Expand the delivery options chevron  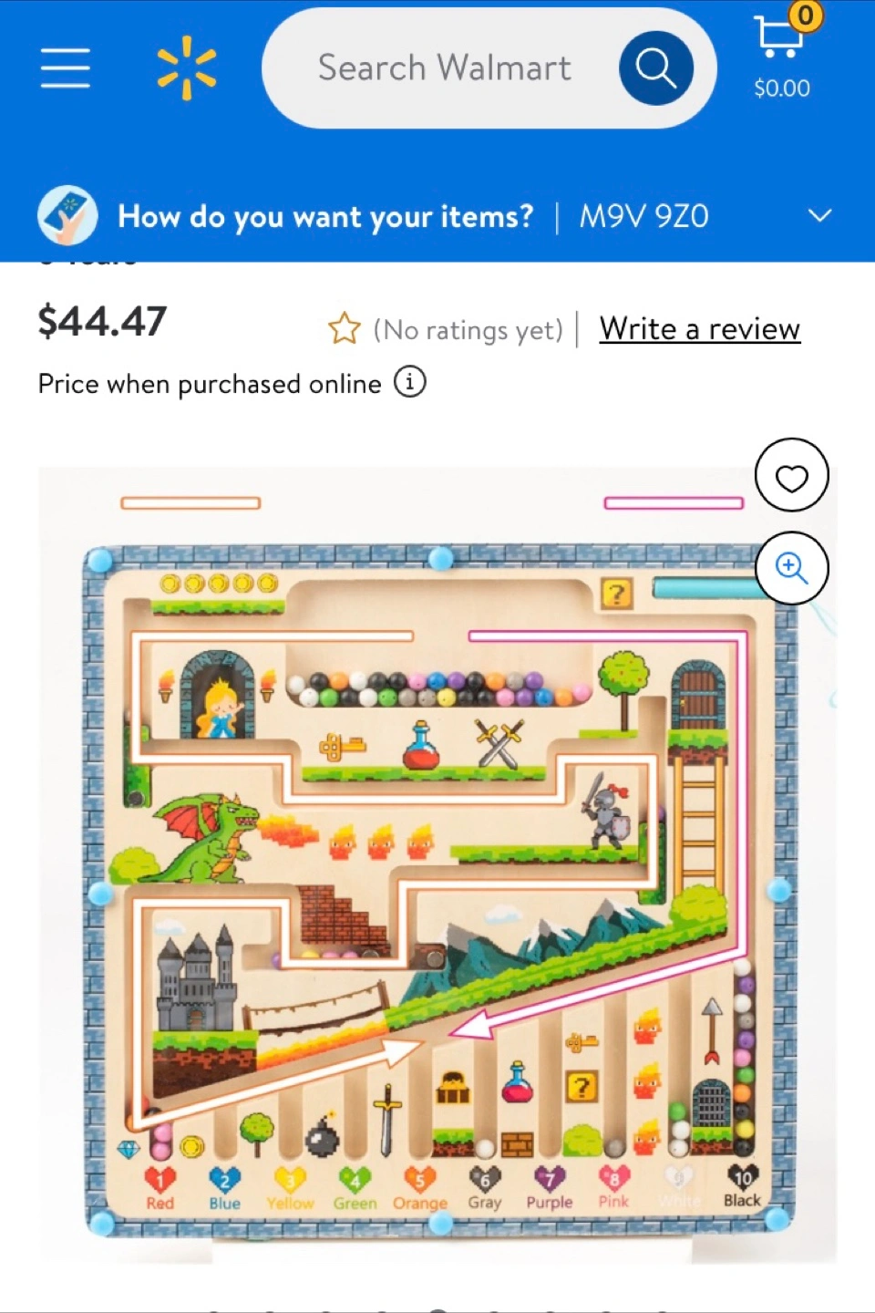pos(819,216)
